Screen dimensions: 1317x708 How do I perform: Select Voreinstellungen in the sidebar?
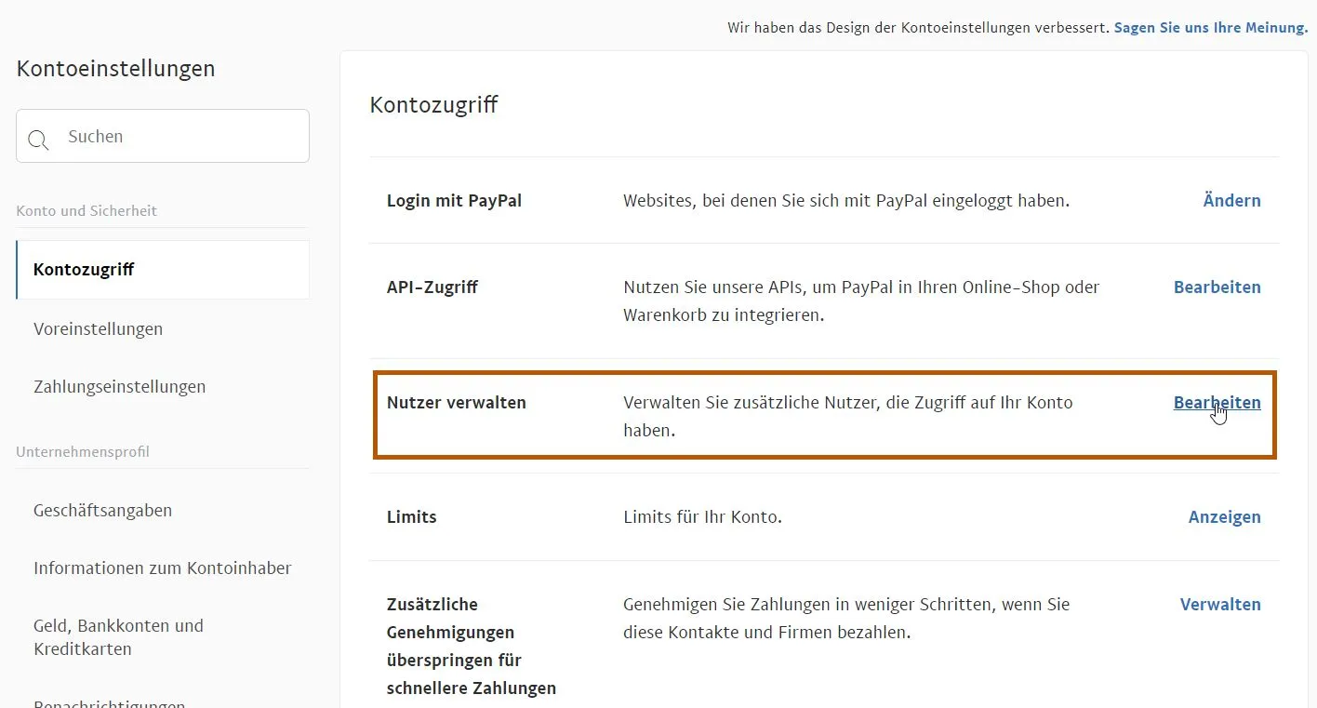[98, 328]
